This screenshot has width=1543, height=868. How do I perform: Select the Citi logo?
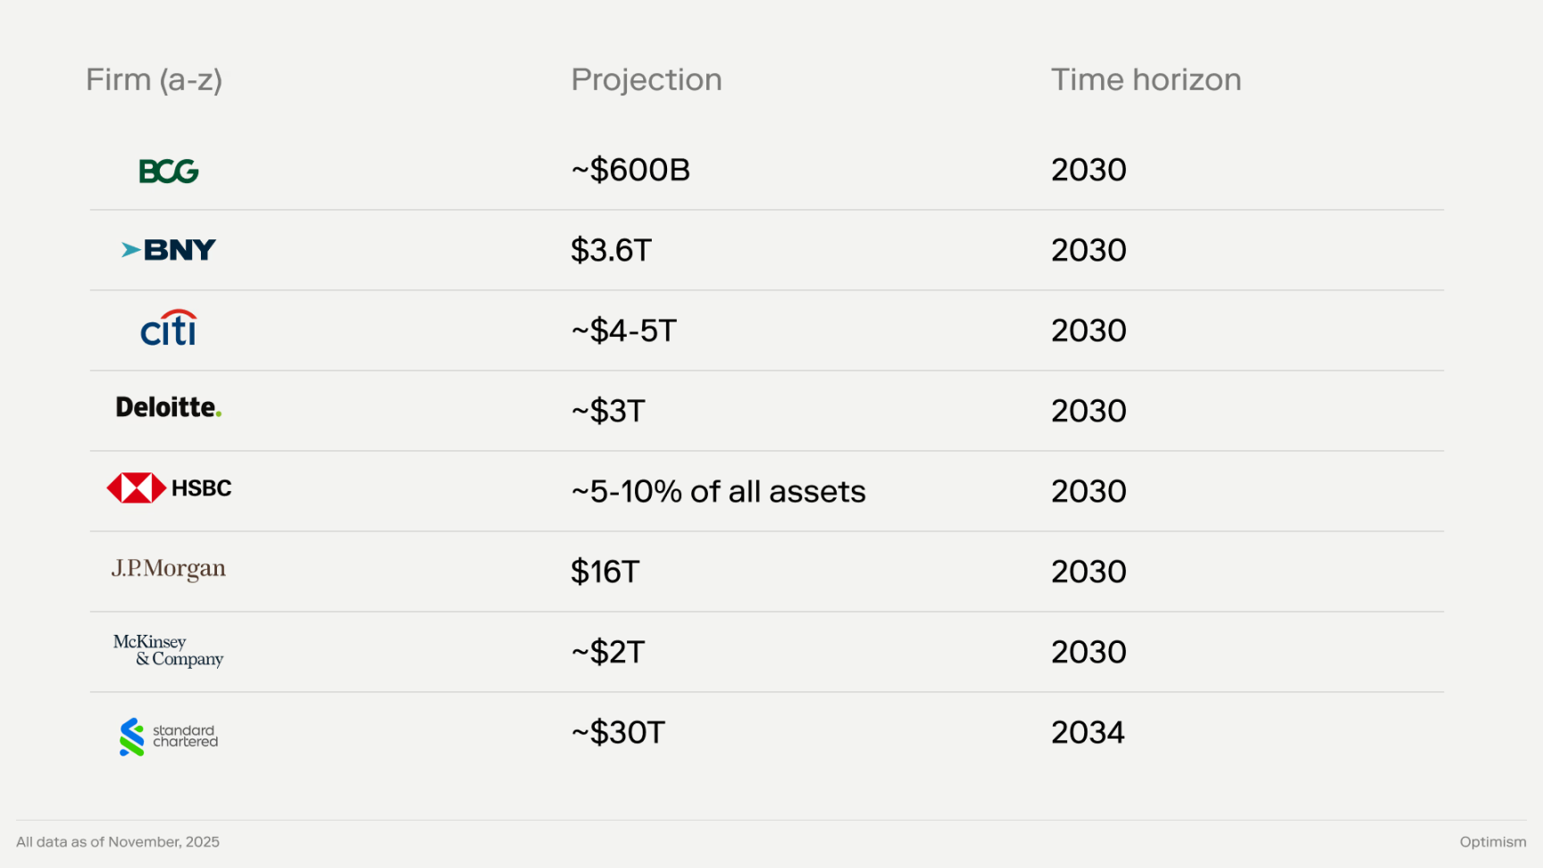click(169, 329)
